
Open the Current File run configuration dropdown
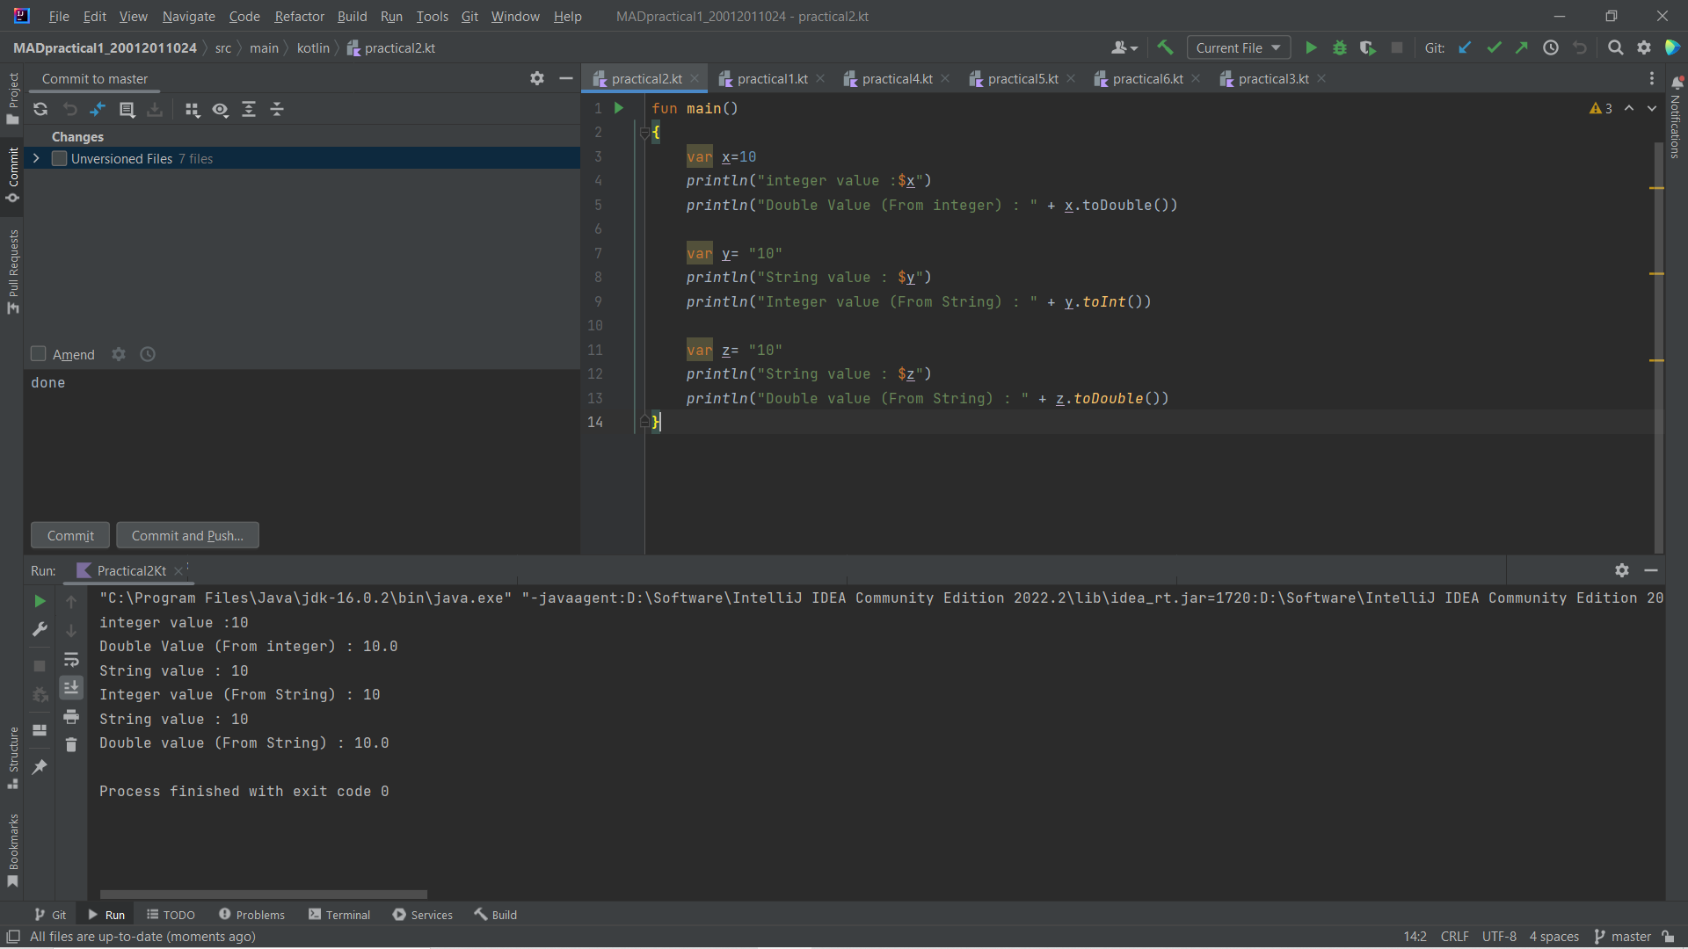[1238, 47]
